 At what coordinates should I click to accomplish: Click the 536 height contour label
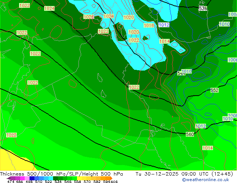pos(203,9)
